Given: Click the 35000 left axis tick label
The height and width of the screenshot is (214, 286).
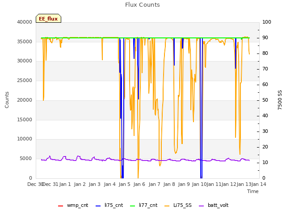Looking at the screenshot, I should pos(25,41).
